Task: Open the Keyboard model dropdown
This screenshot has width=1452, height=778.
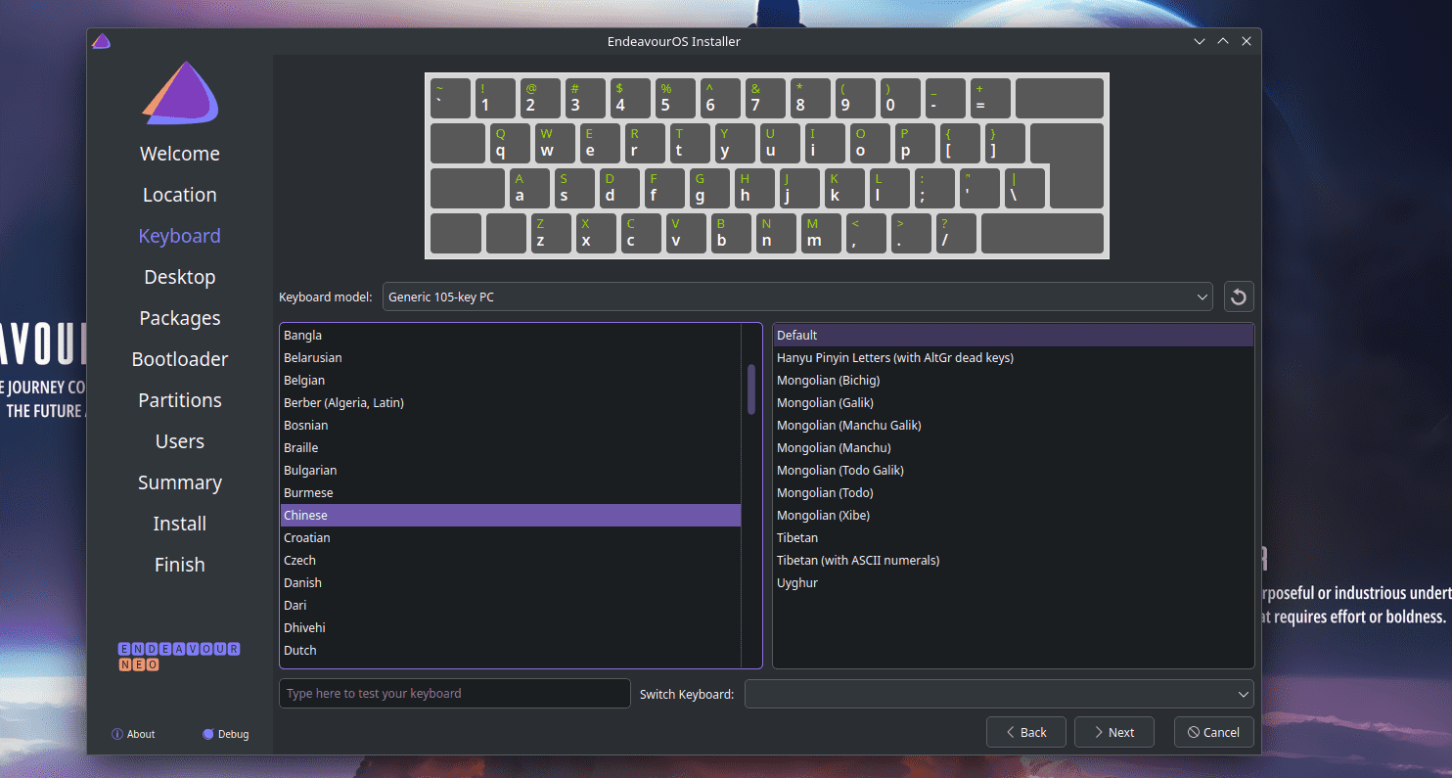Action: coord(797,297)
